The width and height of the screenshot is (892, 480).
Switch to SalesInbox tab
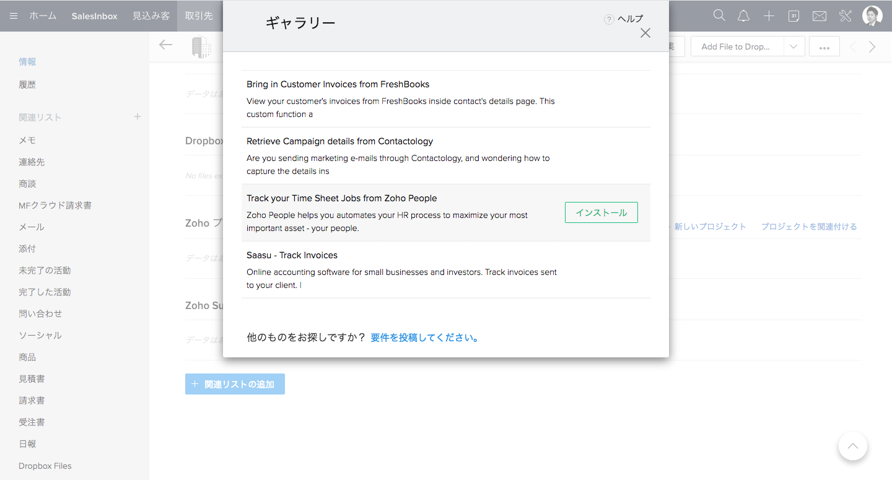[x=94, y=16]
